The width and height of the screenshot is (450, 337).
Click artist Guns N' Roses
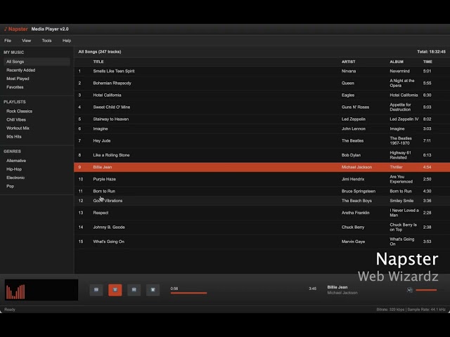click(x=355, y=107)
